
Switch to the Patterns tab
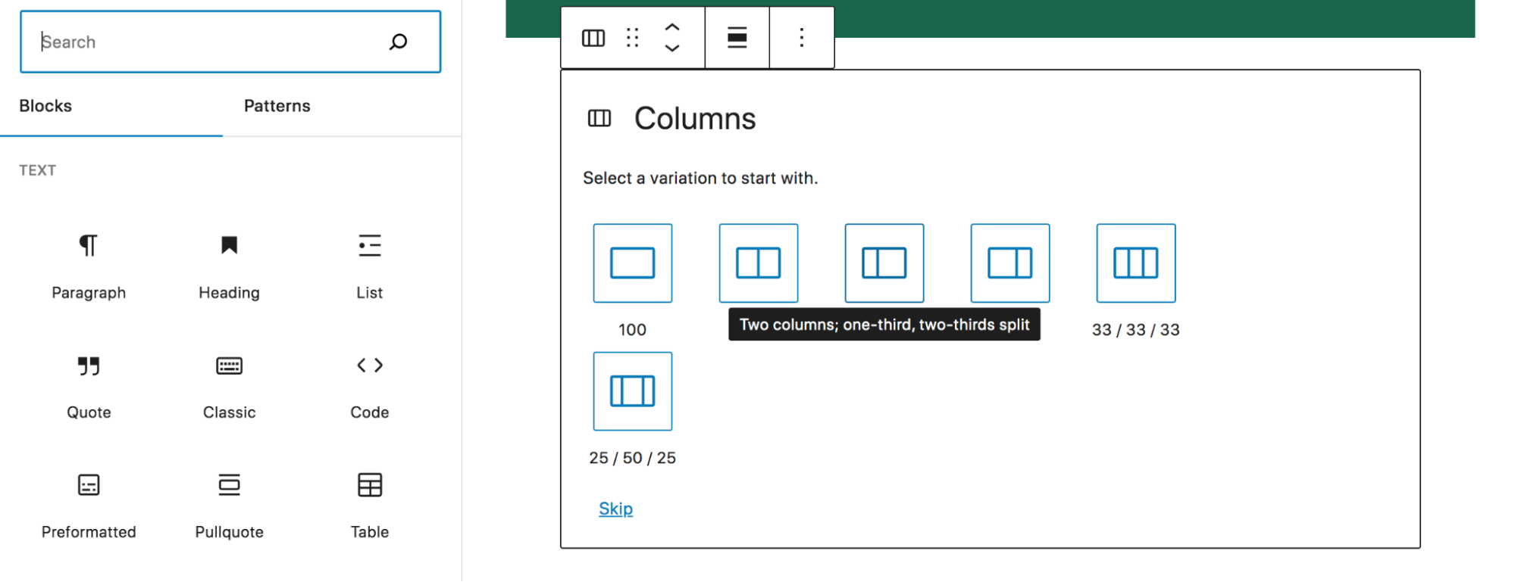coord(277,106)
